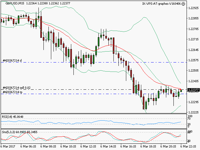
Task: Click the current price label 1.22377
Action: 193,90
